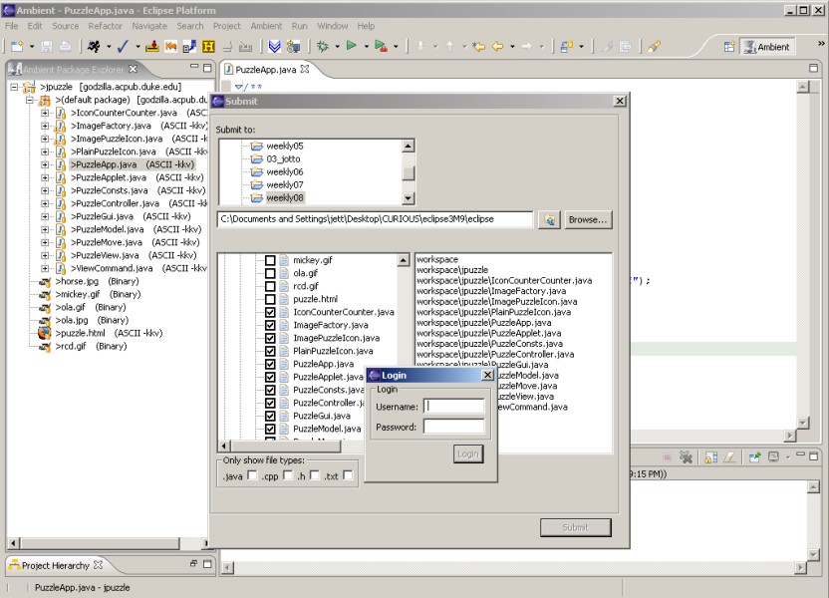Click the Open Perspective icon beside Ambient
The height and width of the screenshot is (598, 829).
(728, 46)
